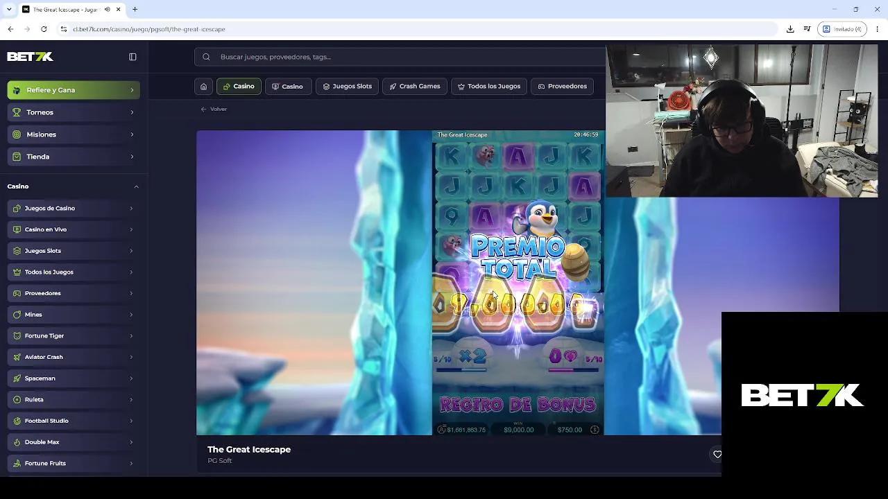Open the tab search dropdown arrow
This screenshot has height=499, width=888.
point(8,10)
